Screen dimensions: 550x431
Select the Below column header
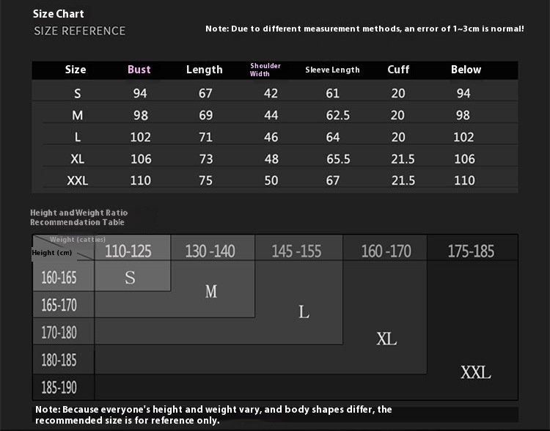pos(466,70)
